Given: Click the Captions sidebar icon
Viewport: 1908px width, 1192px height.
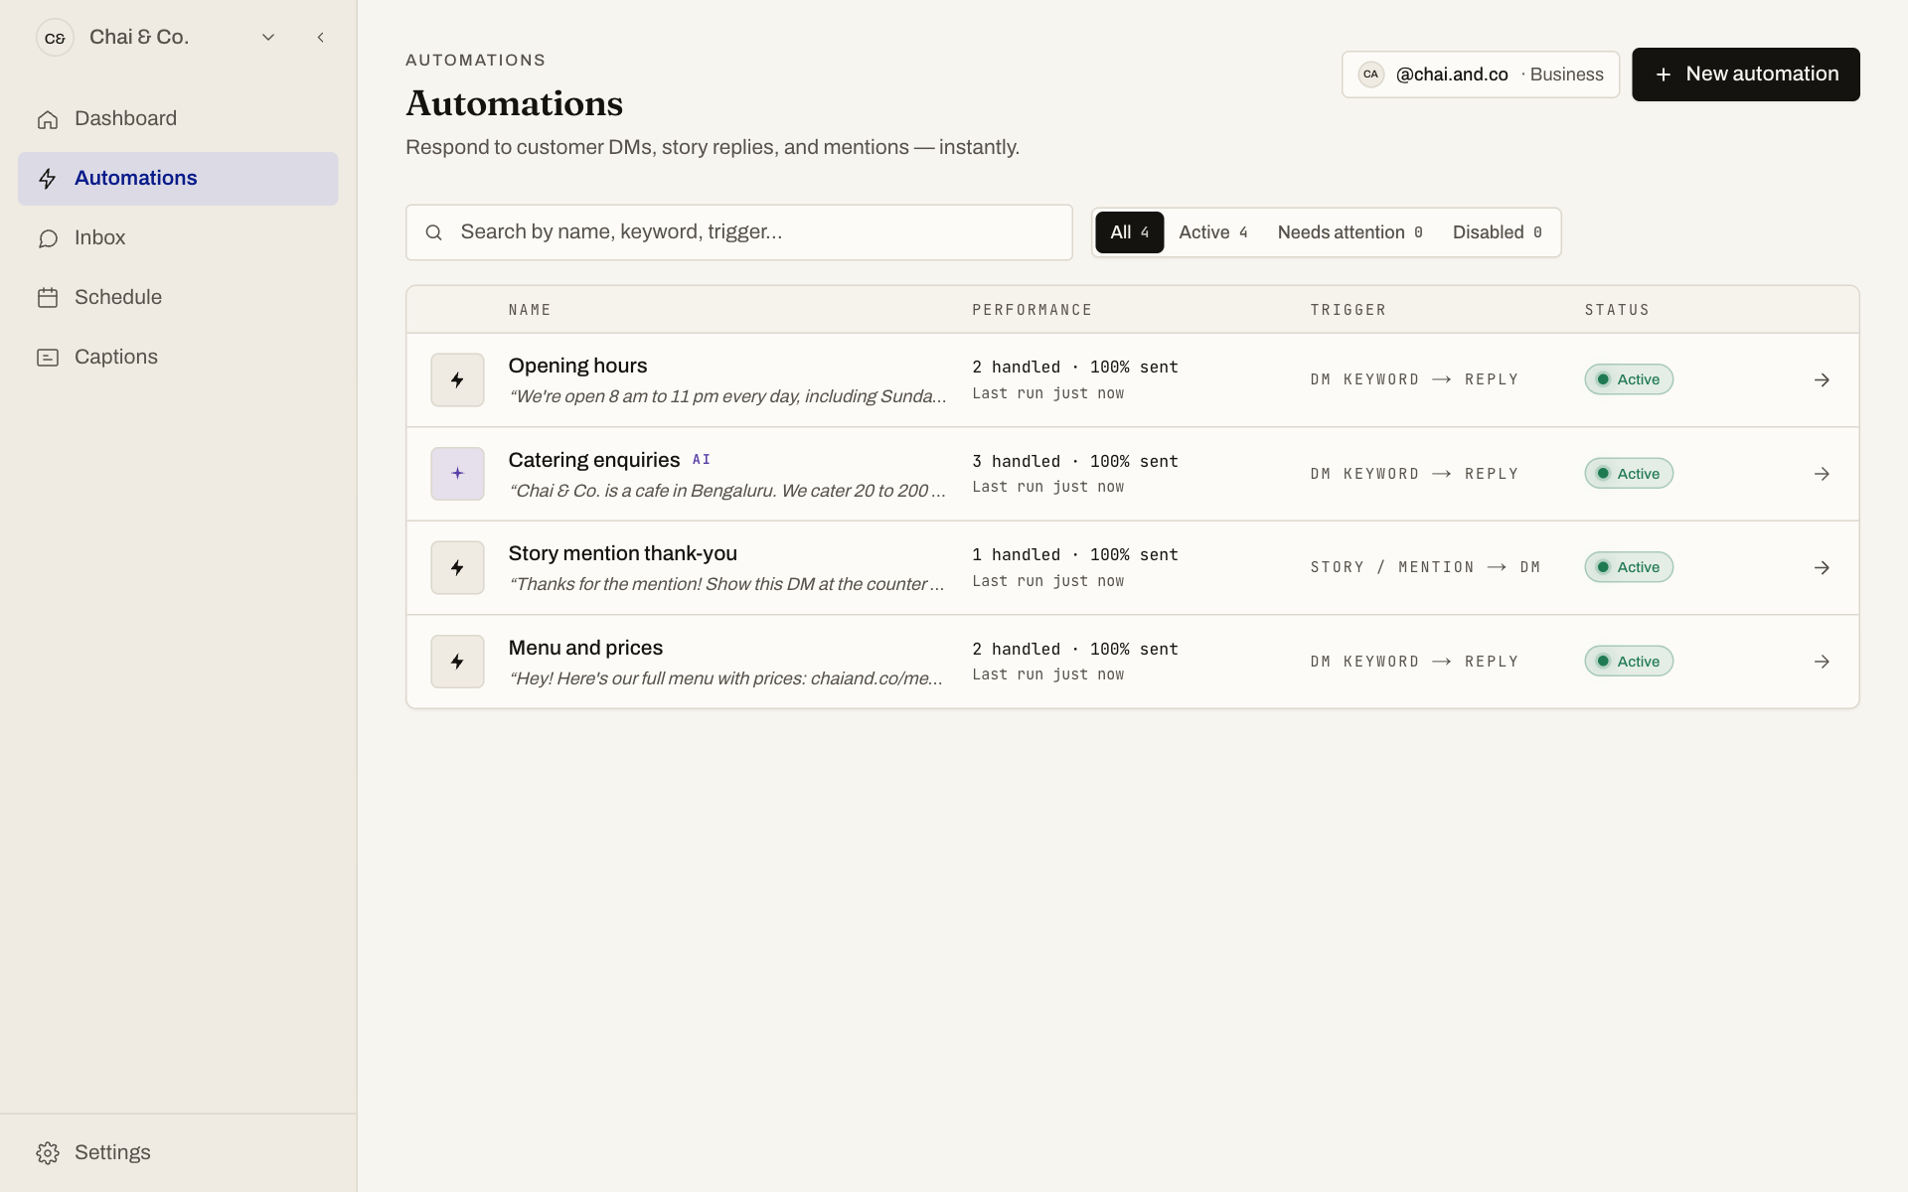Looking at the screenshot, I should (48, 358).
